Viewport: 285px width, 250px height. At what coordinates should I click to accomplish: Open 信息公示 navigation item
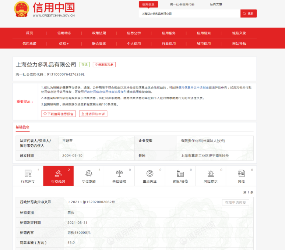click(134, 33)
